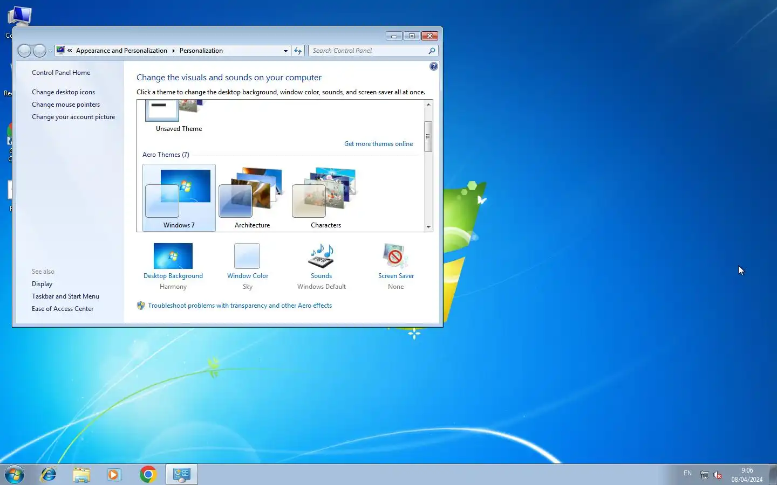Click the Aero Themes (7) header

click(x=166, y=155)
